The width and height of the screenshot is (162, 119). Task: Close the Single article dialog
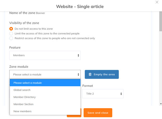click(x=157, y=2)
